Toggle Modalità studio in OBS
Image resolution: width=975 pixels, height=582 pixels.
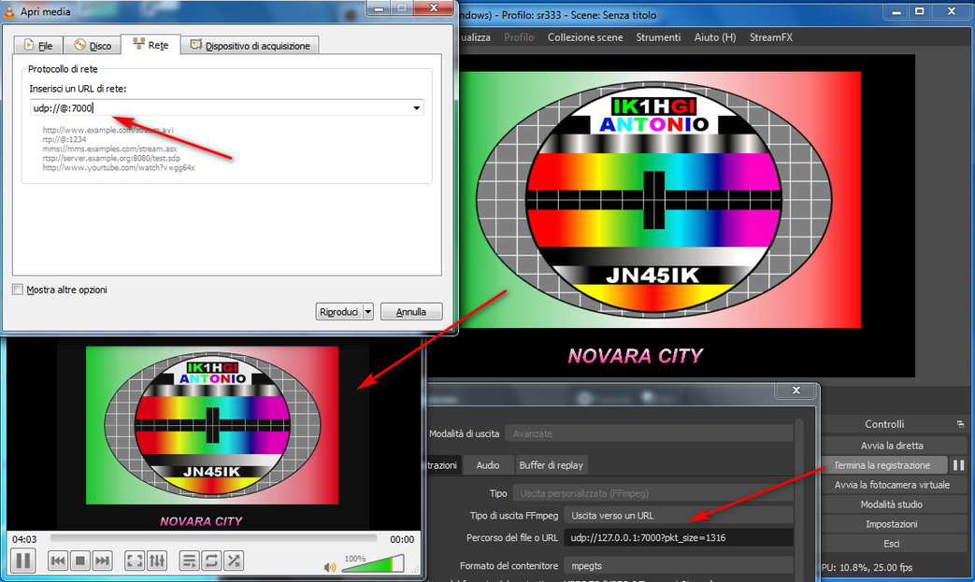pyautogui.click(x=892, y=504)
